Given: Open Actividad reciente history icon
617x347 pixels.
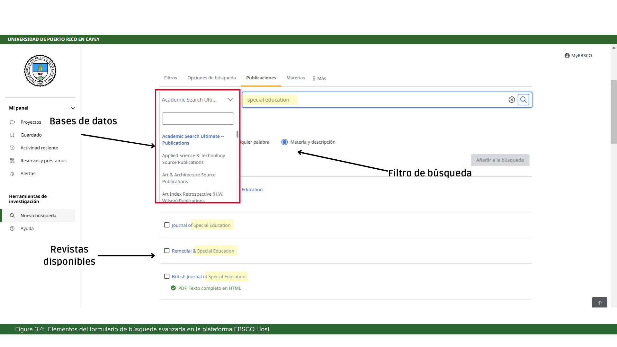Looking at the screenshot, I should tap(12, 148).
